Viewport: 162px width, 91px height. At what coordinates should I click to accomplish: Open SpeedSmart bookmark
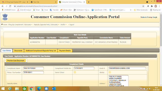tap(100, 10)
